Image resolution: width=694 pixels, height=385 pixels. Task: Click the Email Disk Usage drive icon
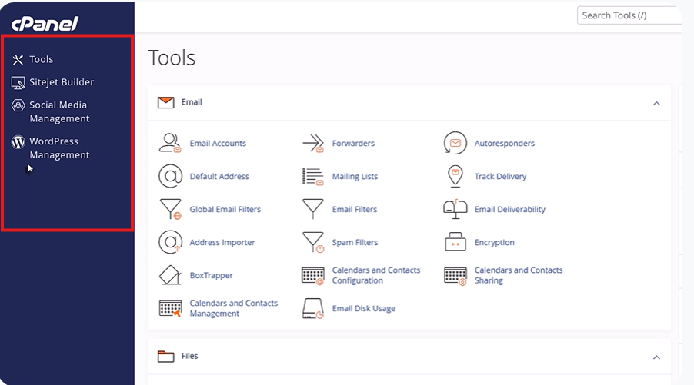tap(313, 308)
